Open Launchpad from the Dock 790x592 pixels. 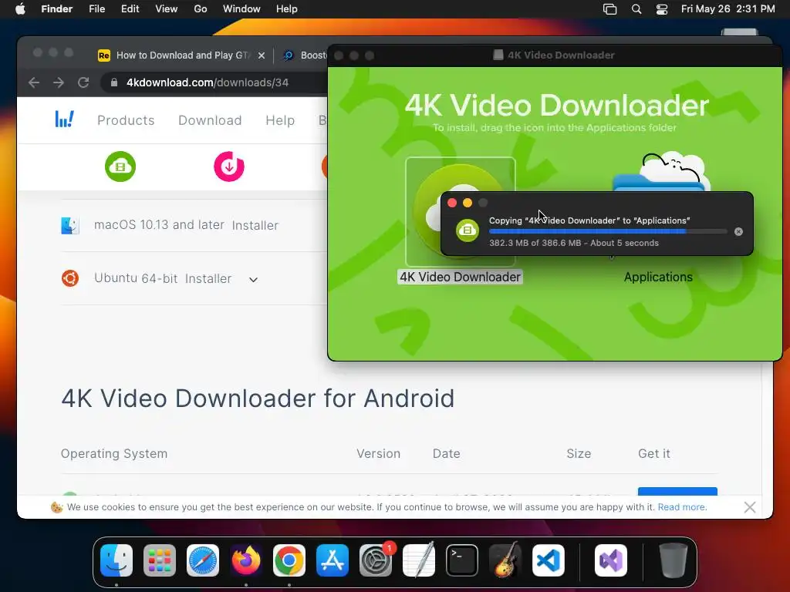point(160,560)
